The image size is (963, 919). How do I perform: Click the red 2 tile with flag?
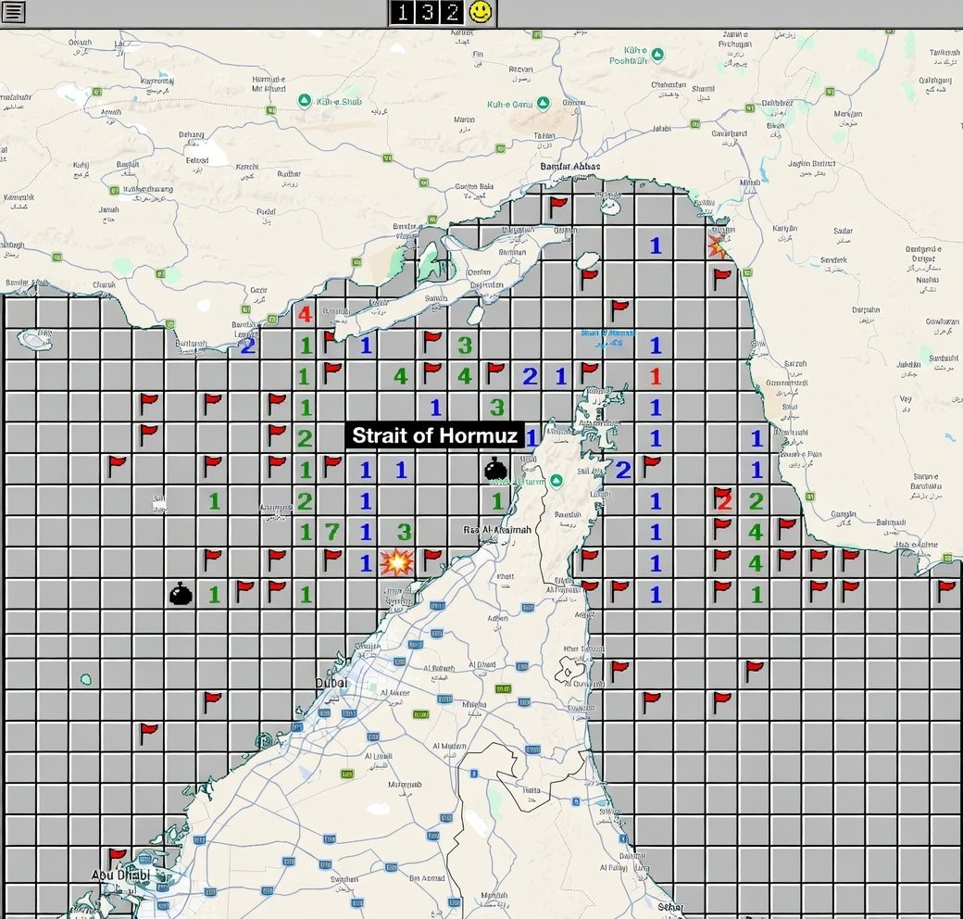[x=723, y=499]
